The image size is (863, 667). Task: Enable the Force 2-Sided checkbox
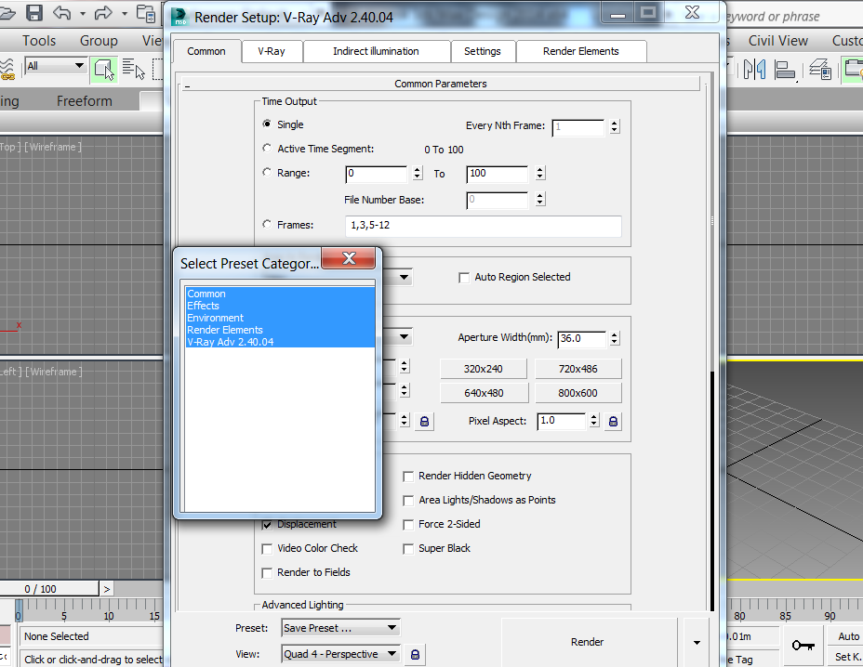[408, 524]
